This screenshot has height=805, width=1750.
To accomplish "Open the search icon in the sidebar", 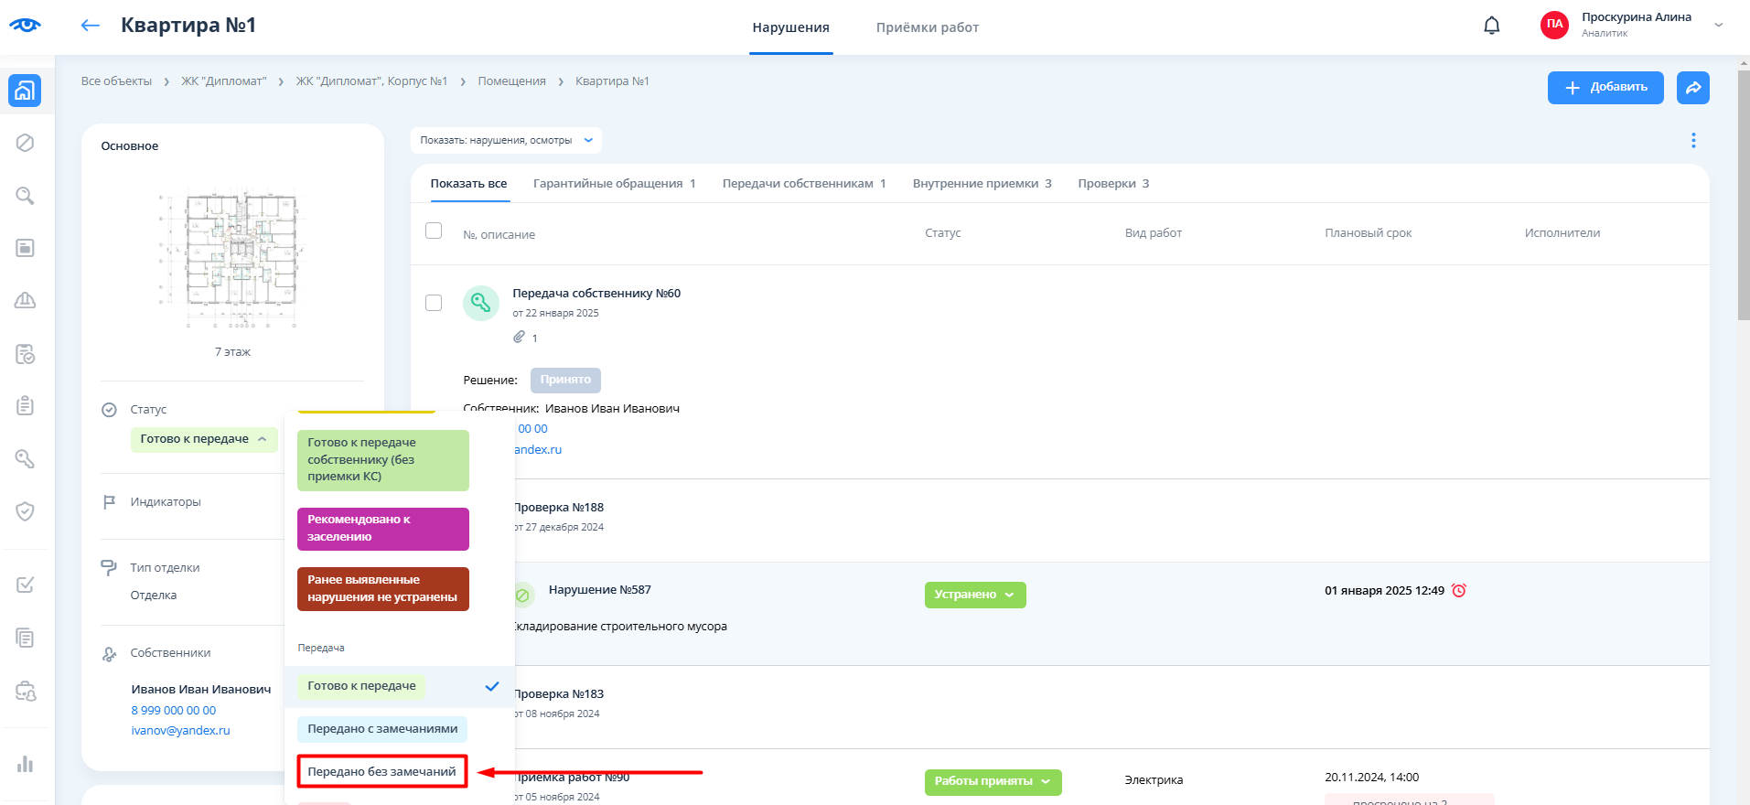I will click(x=25, y=196).
